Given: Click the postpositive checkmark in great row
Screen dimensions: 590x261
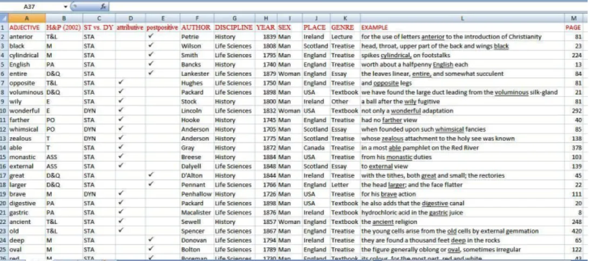Looking at the screenshot, I should click(x=151, y=175).
